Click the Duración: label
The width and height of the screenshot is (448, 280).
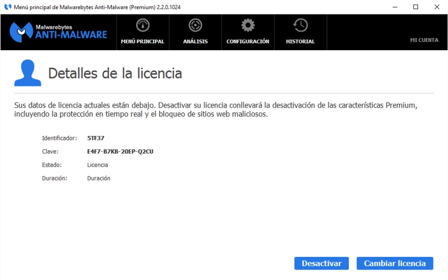[55, 179]
